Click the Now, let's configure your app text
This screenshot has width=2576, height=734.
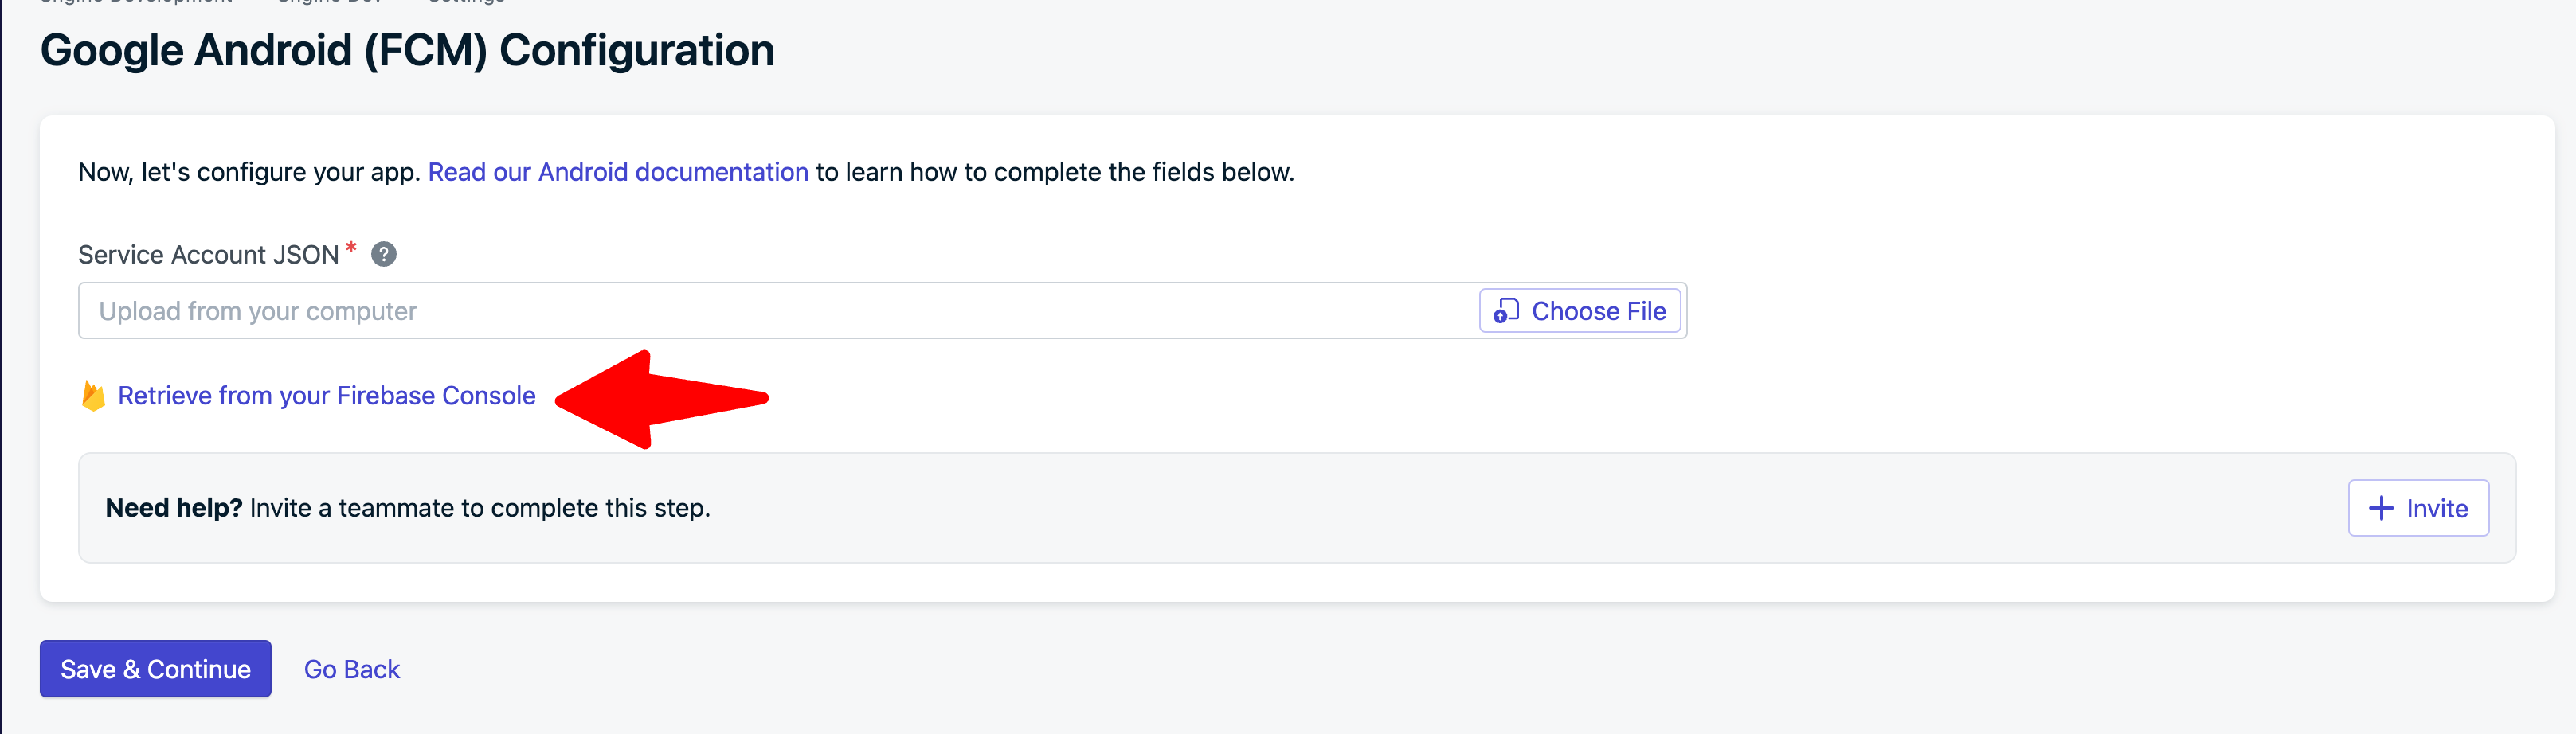(x=248, y=172)
